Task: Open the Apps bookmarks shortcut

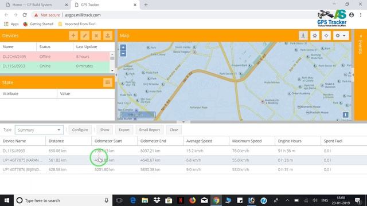Action: click(11, 24)
